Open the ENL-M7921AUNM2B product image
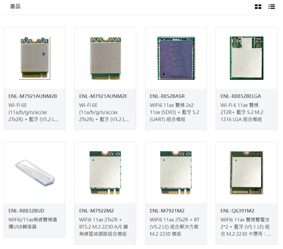The height and width of the screenshot is (249, 283). [35, 58]
